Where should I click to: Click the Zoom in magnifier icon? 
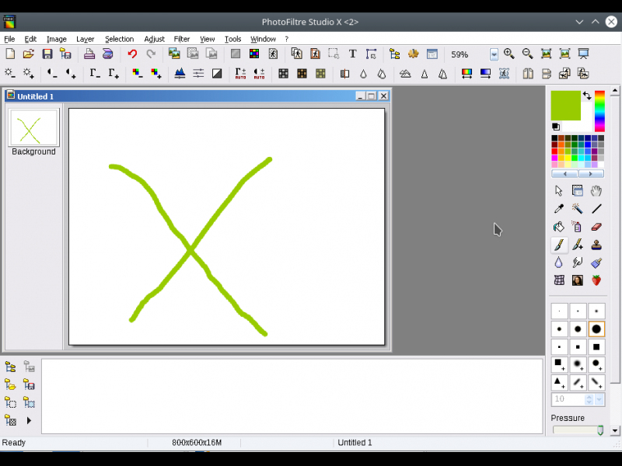(509, 54)
